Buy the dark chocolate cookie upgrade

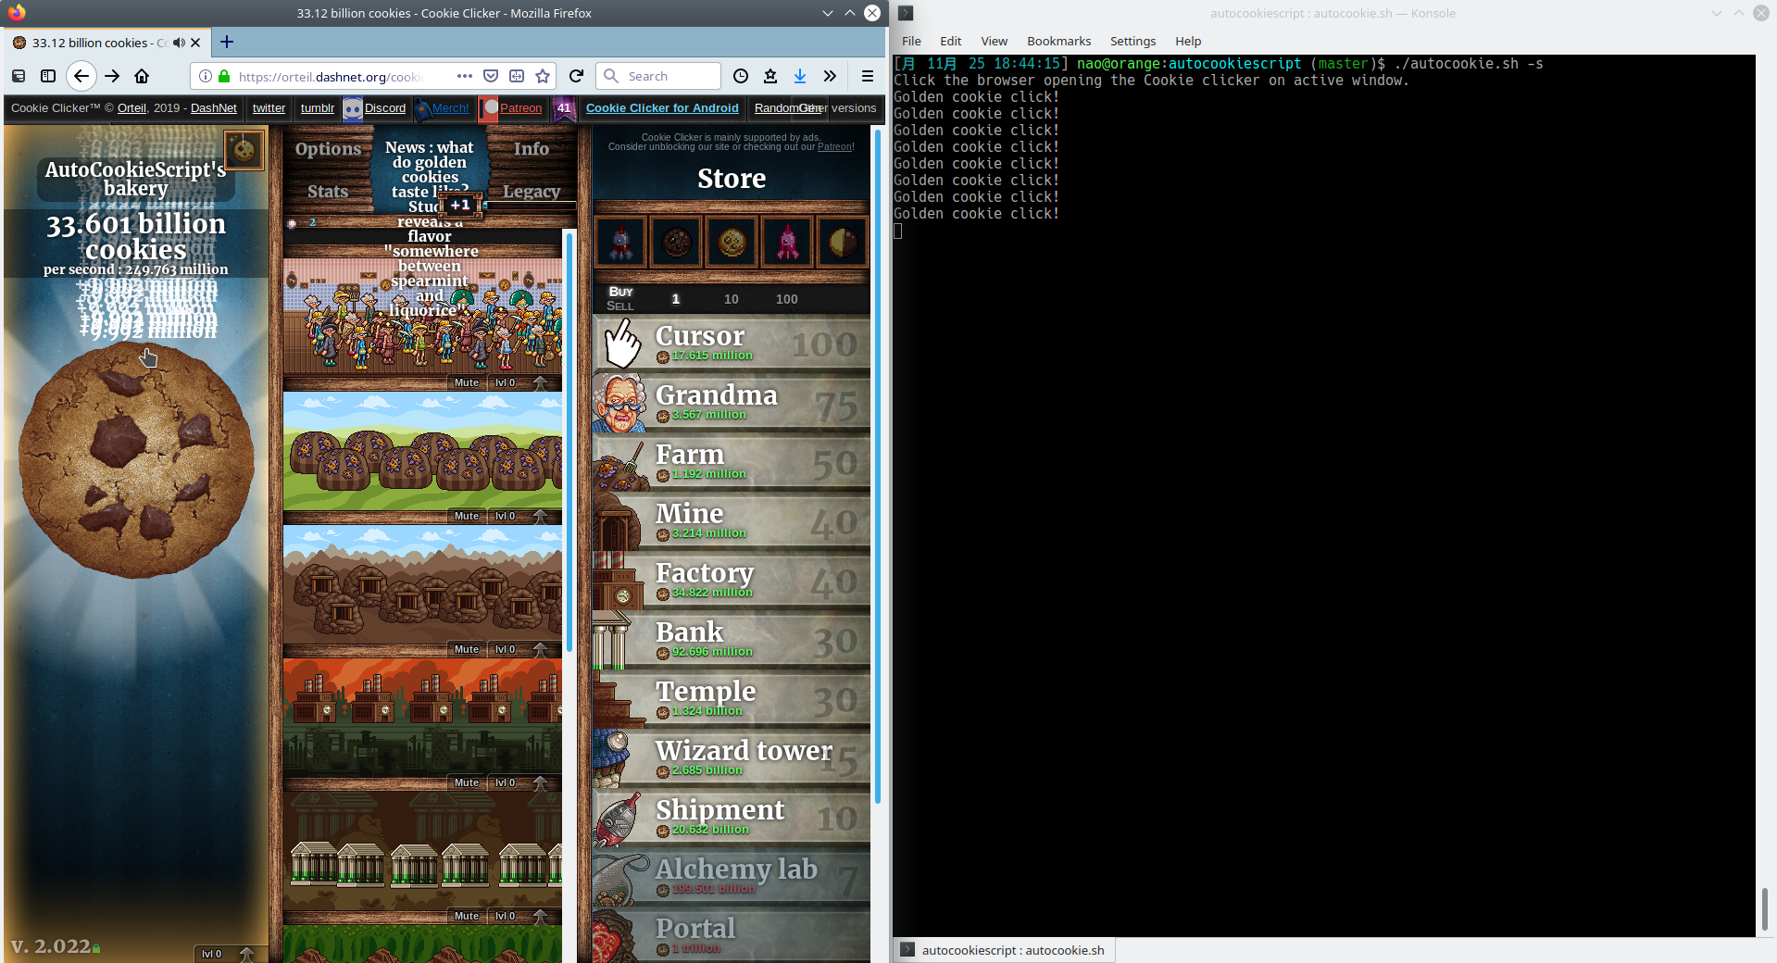(x=676, y=243)
